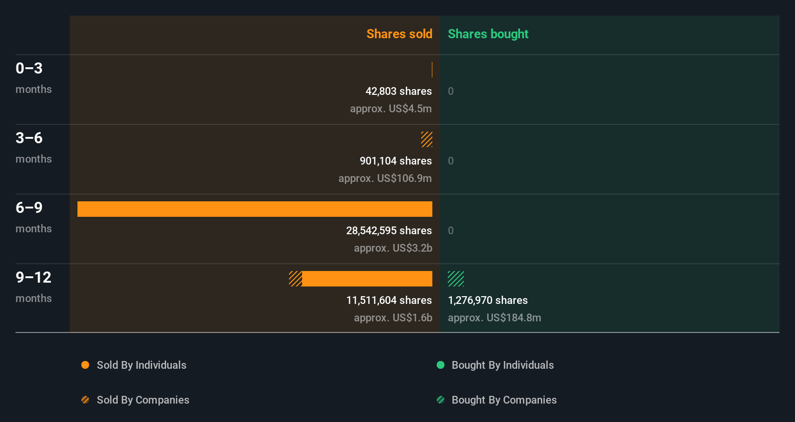The height and width of the screenshot is (422, 795).
Task: Click the green striped bought bar in 9–12 months
Action: pyautogui.click(x=456, y=279)
